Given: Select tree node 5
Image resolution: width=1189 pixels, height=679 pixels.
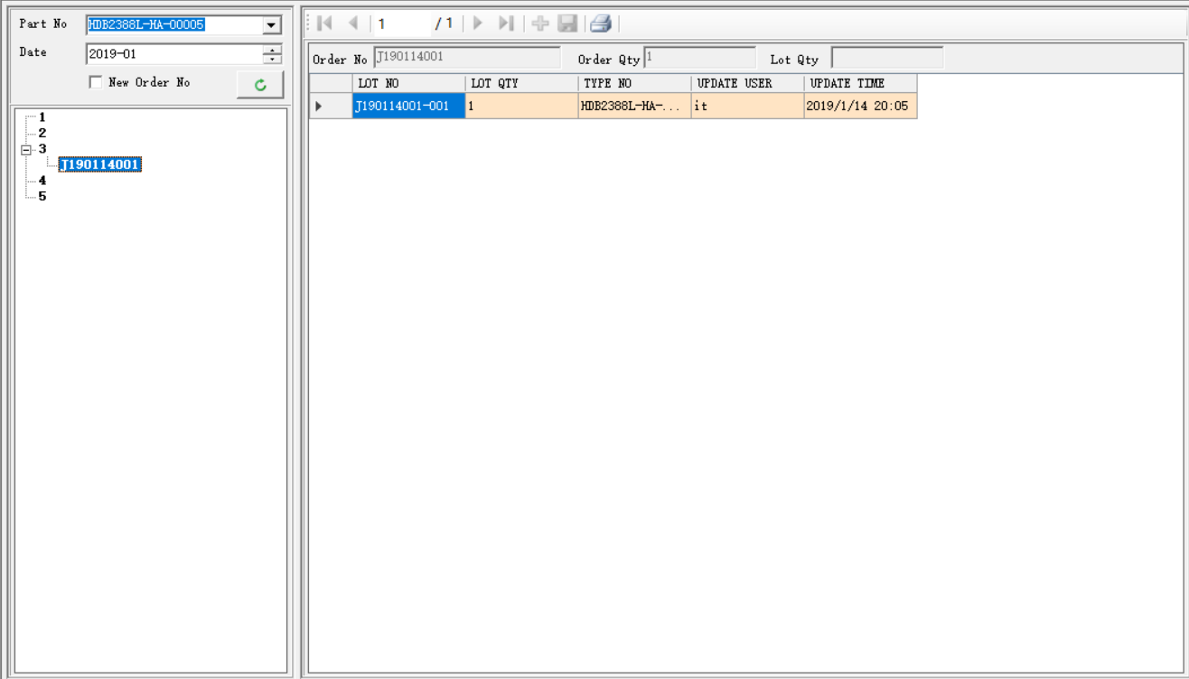Looking at the screenshot, I should click(42, 196).
